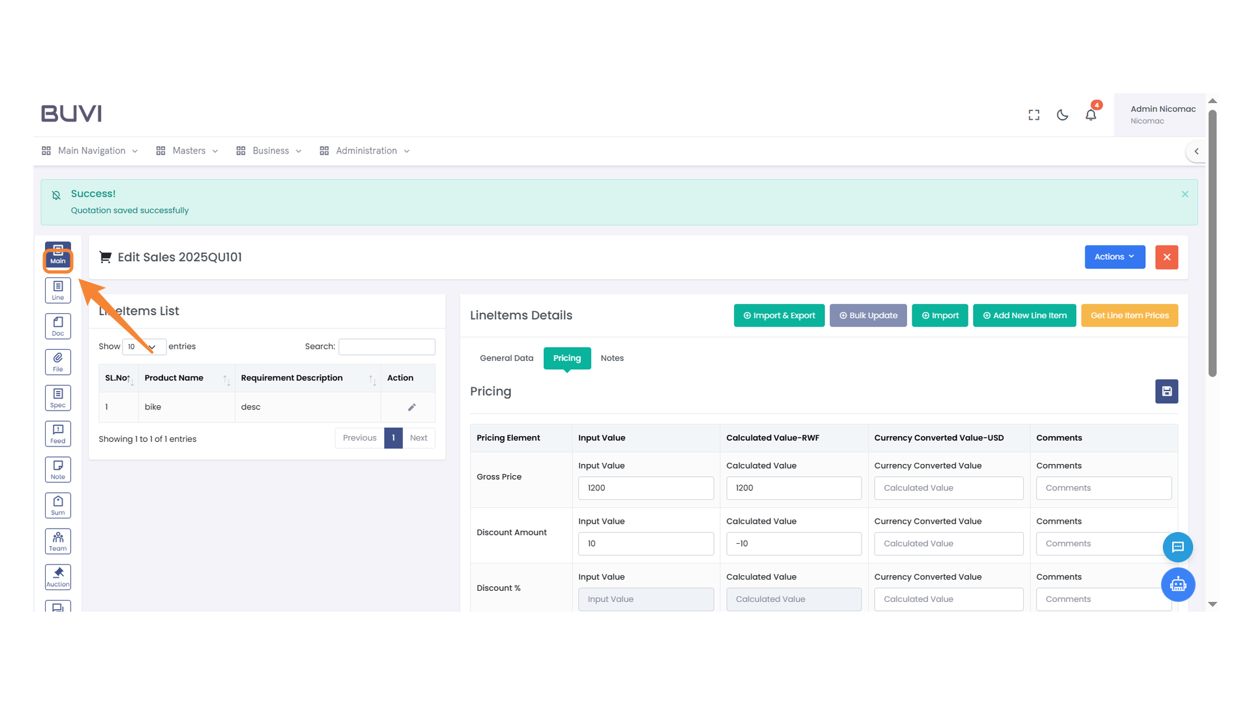Image resolution: width=1253 pixels, height=705 pixels.
Task: Open the Doc sidebar icon
Action: click(x=57, y=326)
